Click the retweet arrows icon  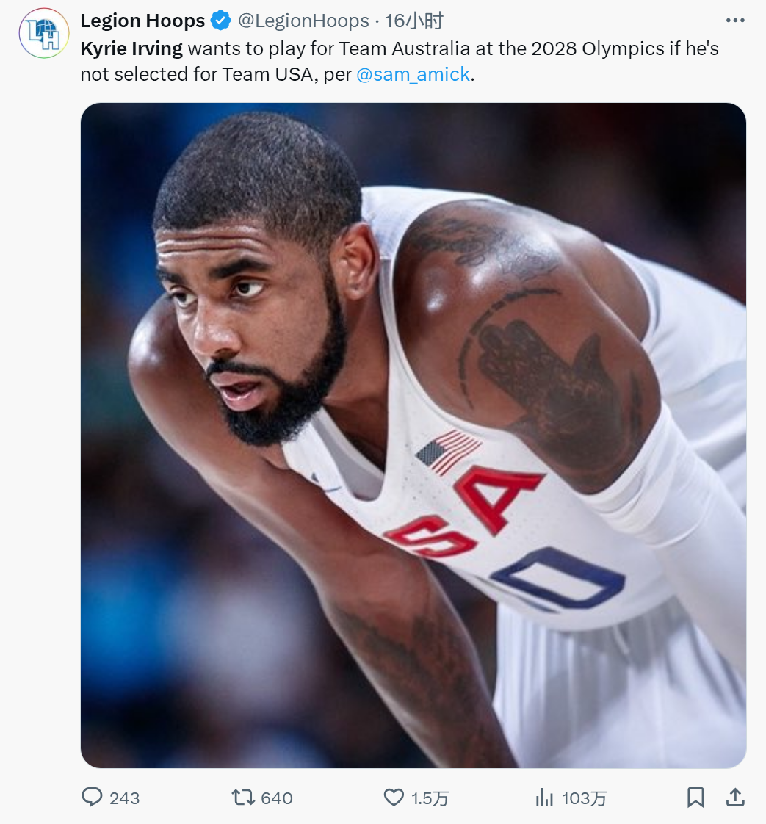[x=243, y=798]
